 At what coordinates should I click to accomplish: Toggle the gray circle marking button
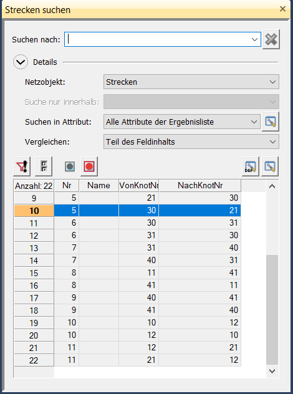[x=70, y=166]
